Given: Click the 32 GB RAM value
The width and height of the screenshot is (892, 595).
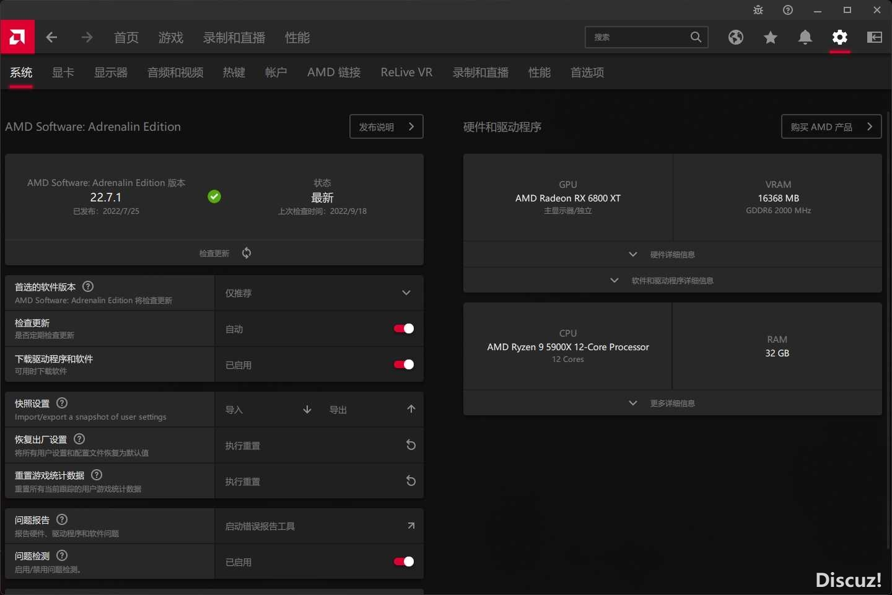Looking at the screenshot, I should point(777,353).
